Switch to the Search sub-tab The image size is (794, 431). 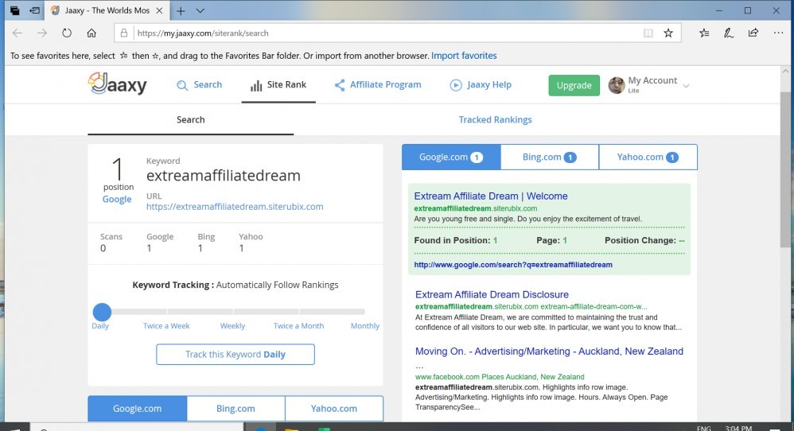pyautogui.click(x=190, y=119)
